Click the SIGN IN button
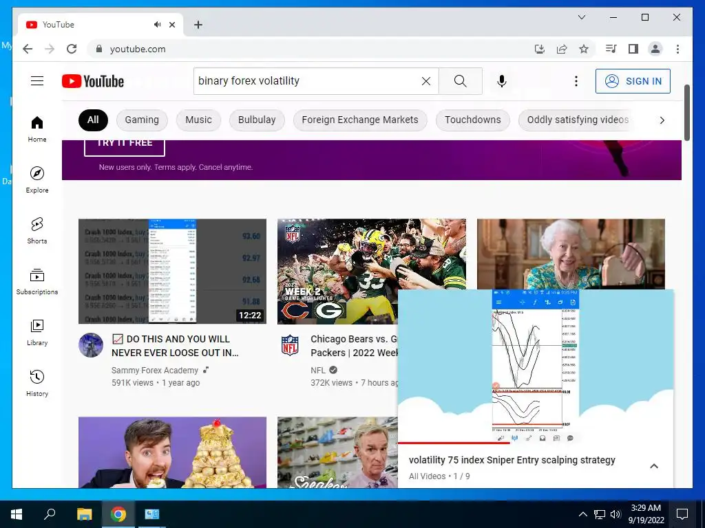Image resolution: width=705 pixels, height=528 pixels. tap(633, 81)
